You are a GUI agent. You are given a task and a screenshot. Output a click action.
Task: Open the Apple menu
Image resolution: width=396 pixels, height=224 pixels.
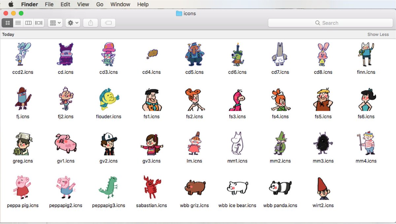(11, 4)
